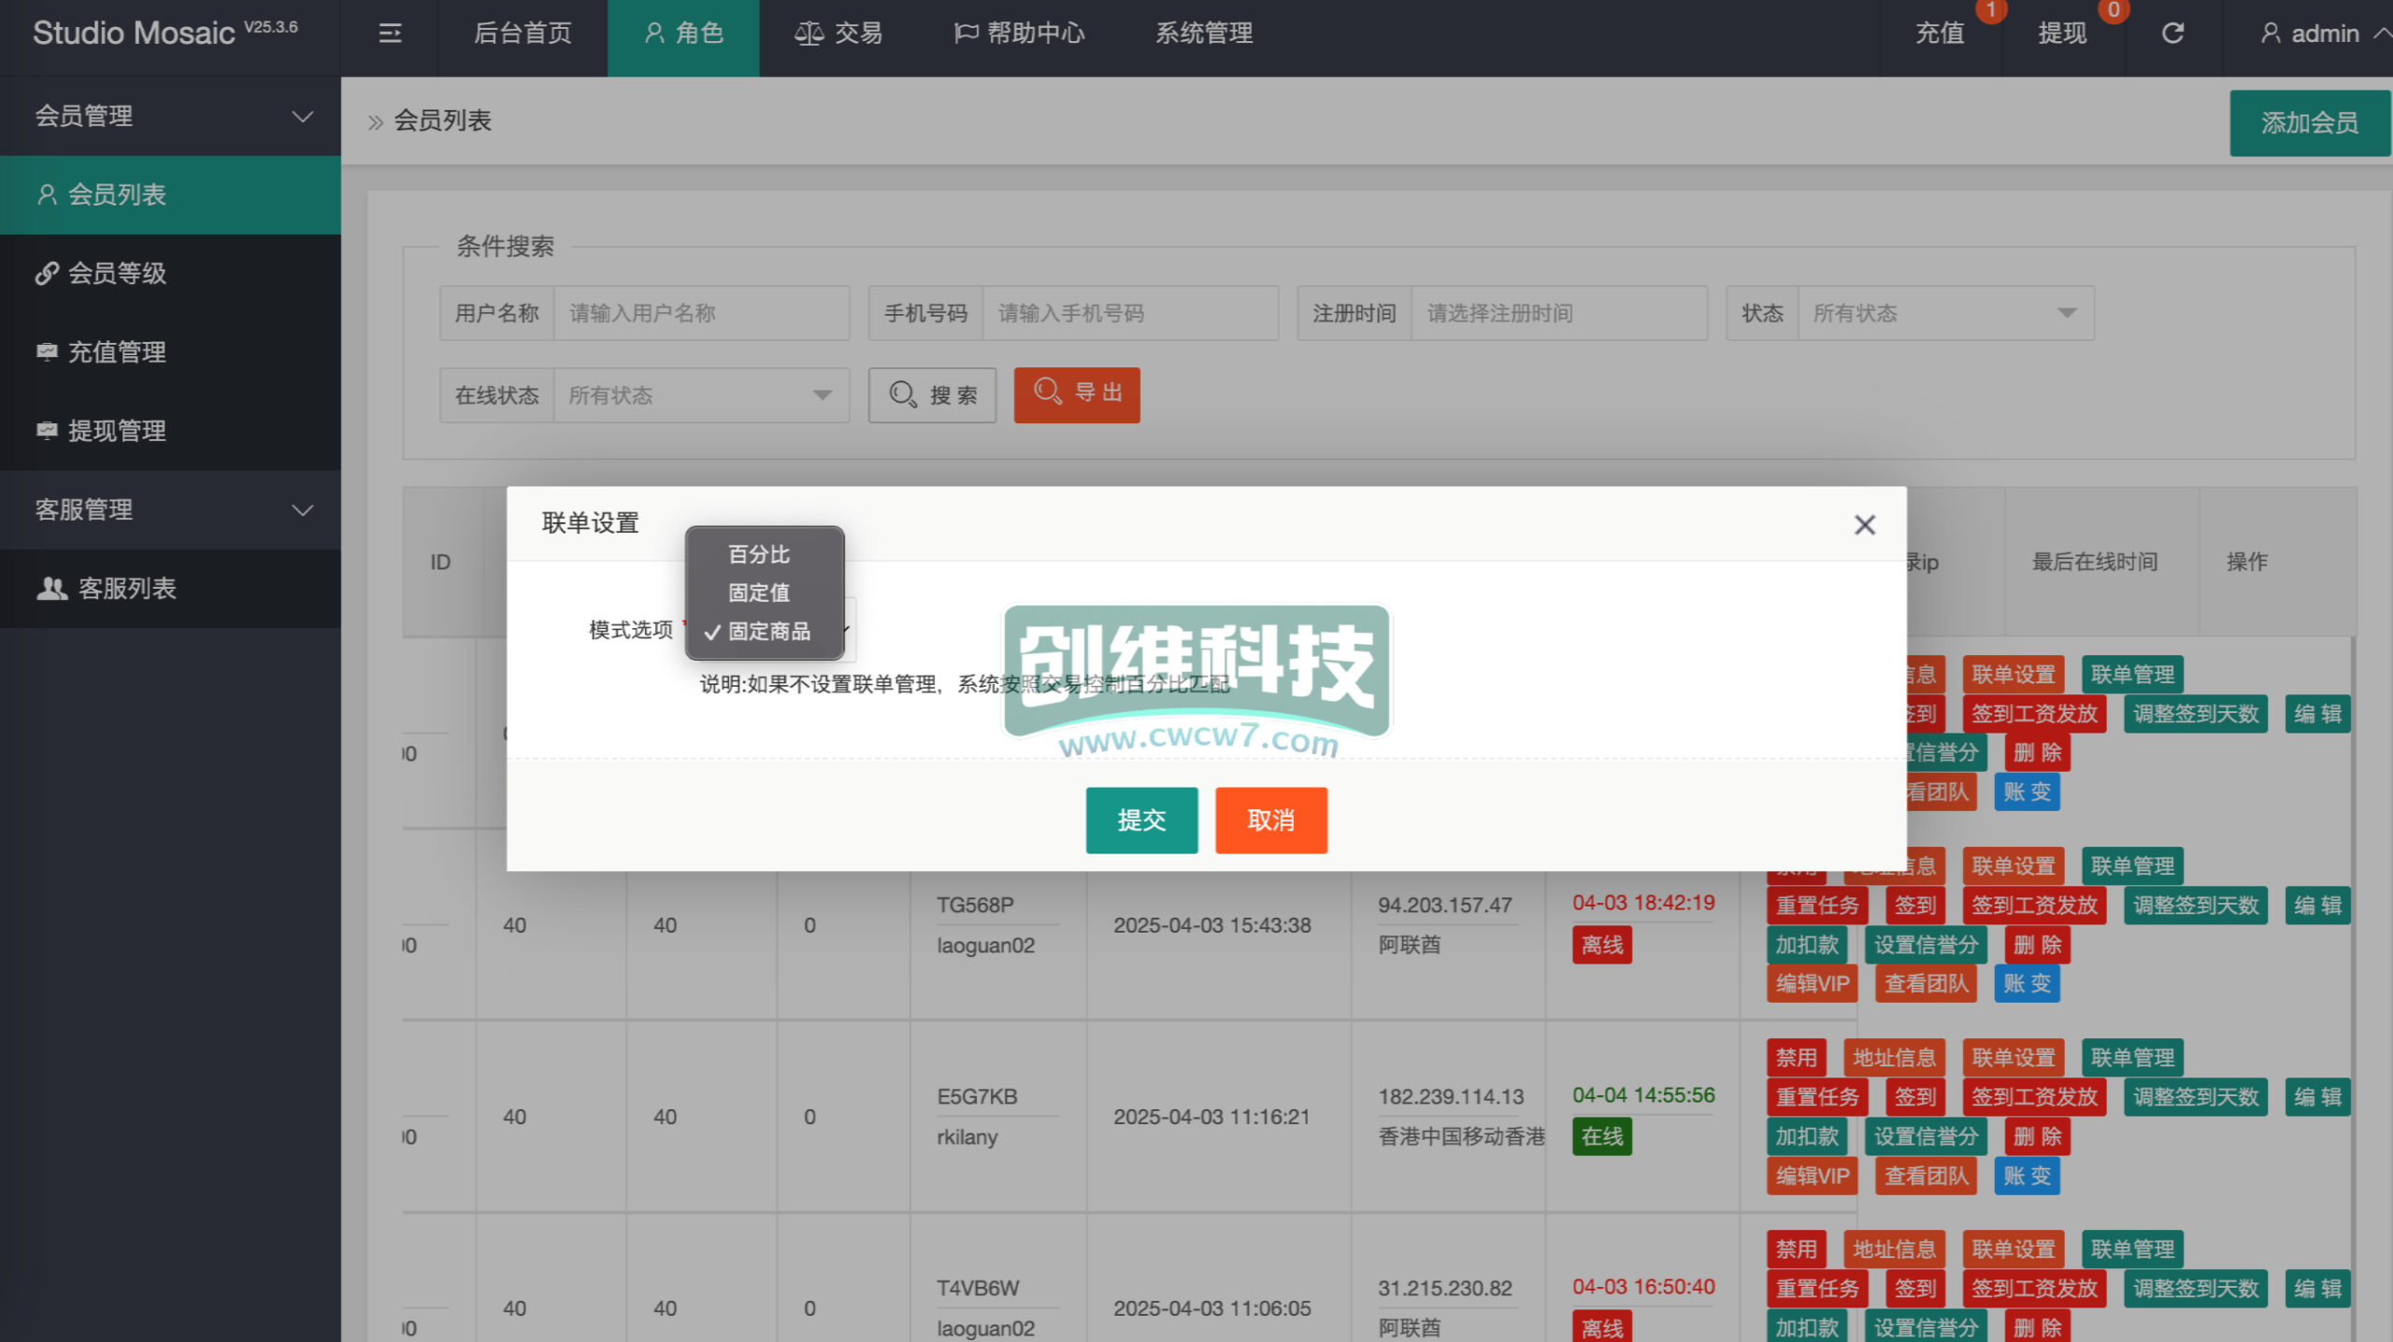Open the 帮助中心 tab
This screenshot has width=2393, height=1342.
1019,34
